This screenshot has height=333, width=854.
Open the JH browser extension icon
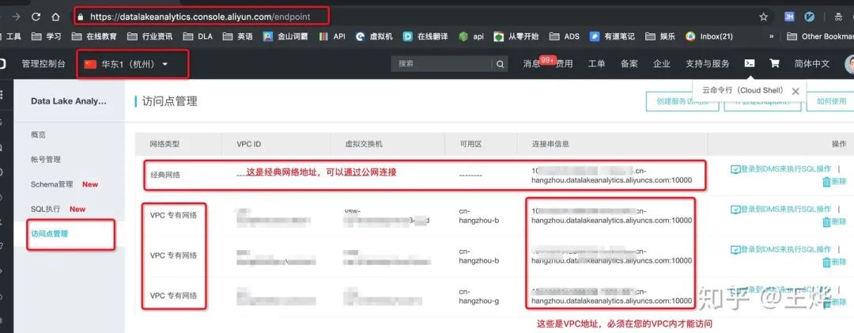(789, 17)
